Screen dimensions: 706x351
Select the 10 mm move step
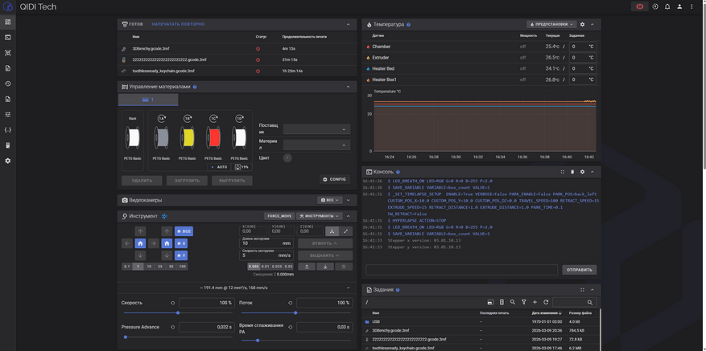(x=149, y=266)
